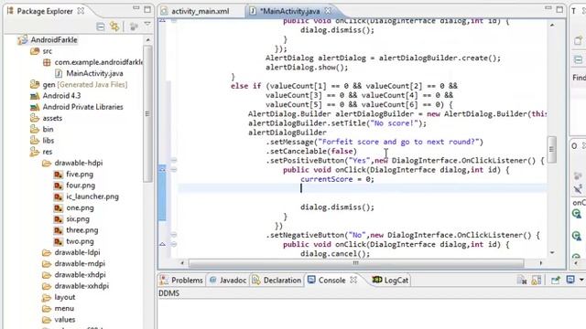Collapse fold beside onClick under setNegativeButton

[x=174, y=244]
